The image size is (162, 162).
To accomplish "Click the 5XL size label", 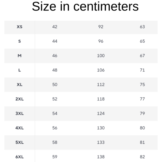I will click(x=19, y=143).
